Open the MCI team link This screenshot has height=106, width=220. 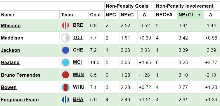click(77, 62)
